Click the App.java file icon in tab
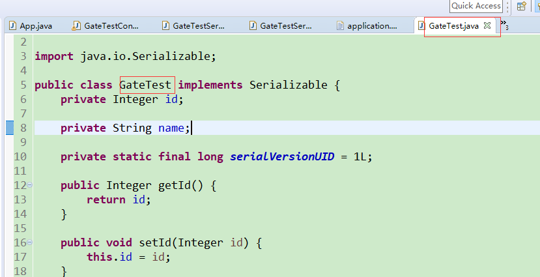Viewport: 540px width, 277px height. [12, 26]
